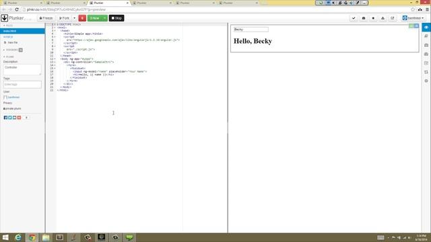Click the Fork button
The width and height of the screenshot is (431, 242).
click(65, 18)
